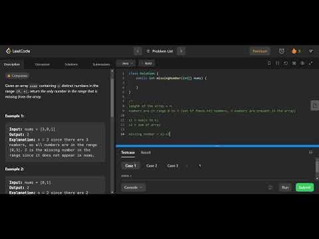
Task: Select Case 2 testcase
Action: click(152, 166)
